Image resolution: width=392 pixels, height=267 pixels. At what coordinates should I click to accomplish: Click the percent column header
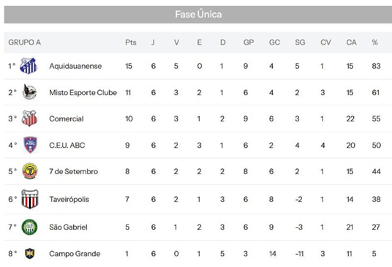375,43
